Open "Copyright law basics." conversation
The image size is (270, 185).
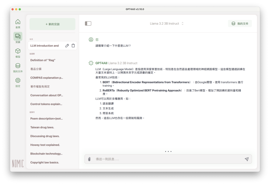(x=45, y=163)
